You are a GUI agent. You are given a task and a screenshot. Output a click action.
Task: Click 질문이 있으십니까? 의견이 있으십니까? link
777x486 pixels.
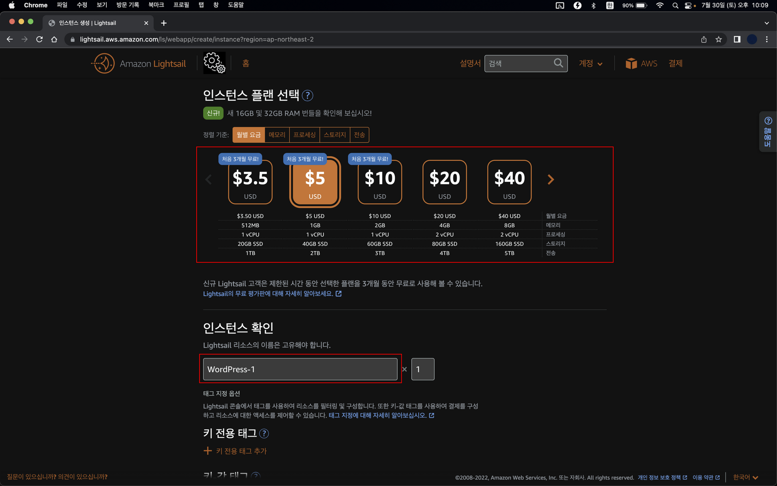pos(57,477)
